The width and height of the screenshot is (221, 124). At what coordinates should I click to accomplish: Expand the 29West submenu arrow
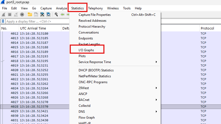156,88
